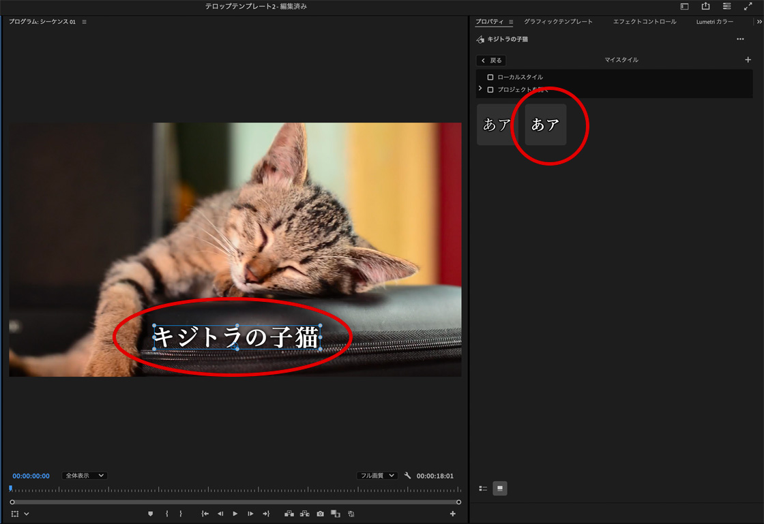Click the 戻る back button

(x=491, y=61)
